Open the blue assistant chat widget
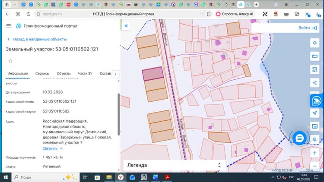 pyautogui.click(x=316, y=101)
